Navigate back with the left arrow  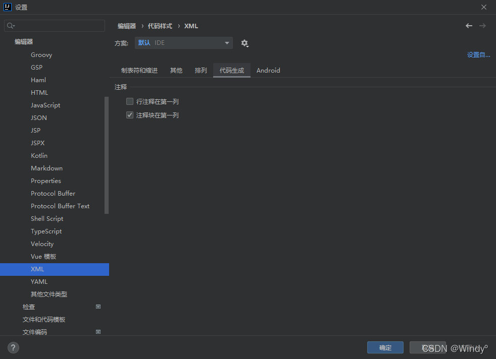[x=469, y=26]
